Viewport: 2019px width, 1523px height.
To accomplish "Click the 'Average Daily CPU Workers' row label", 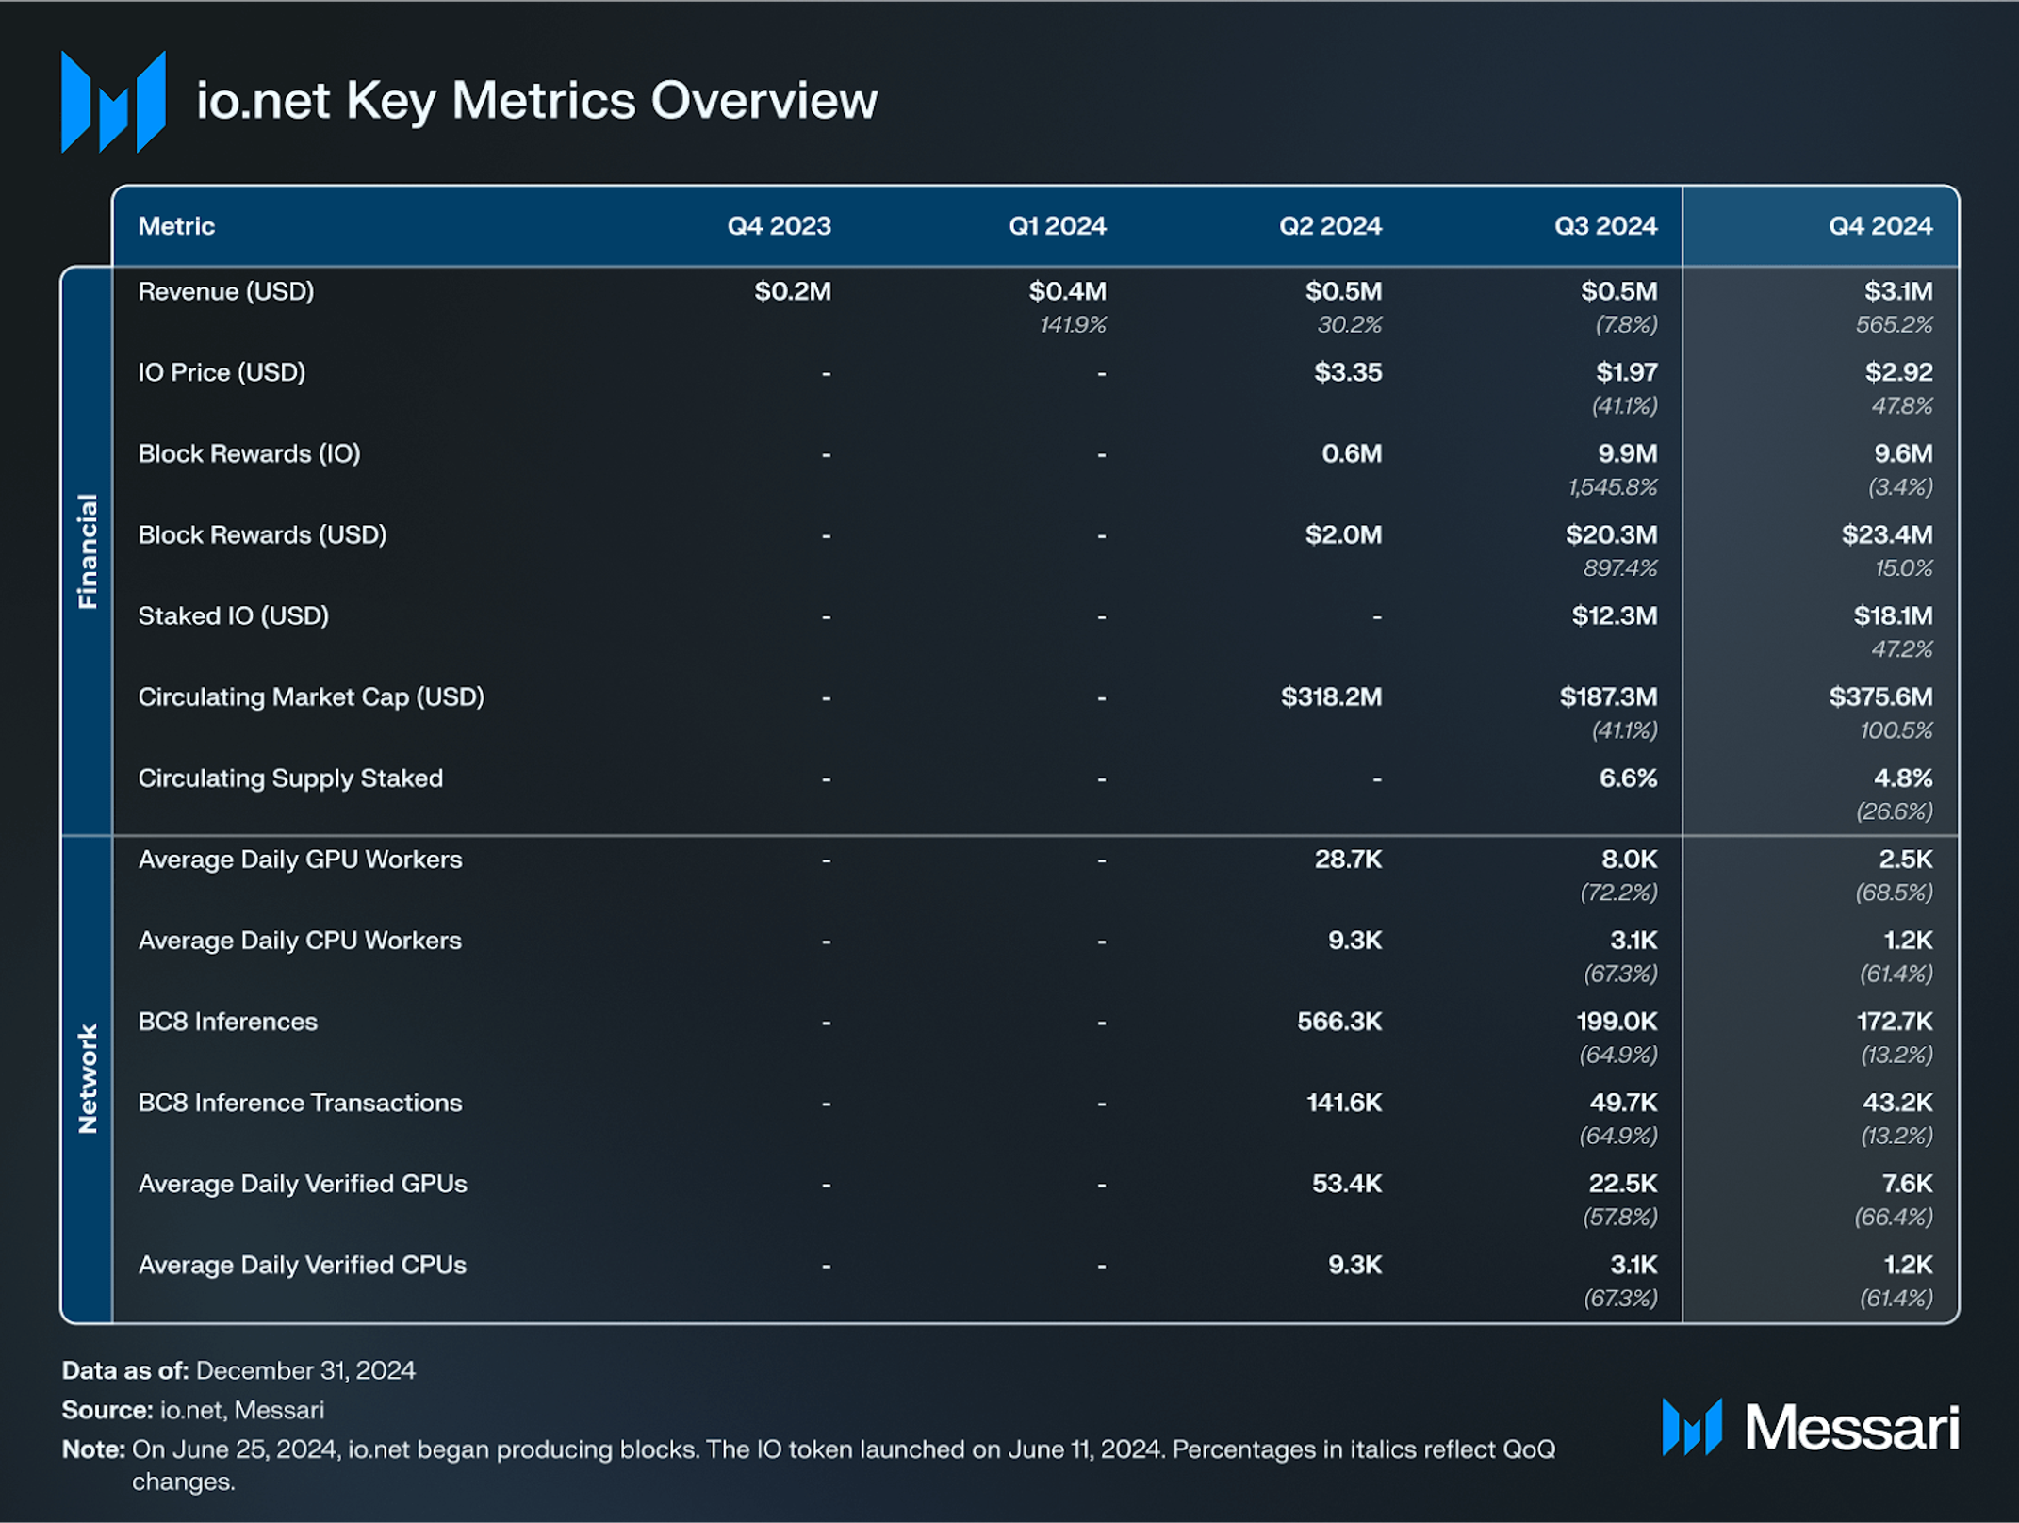I will [x=300, y=941].
